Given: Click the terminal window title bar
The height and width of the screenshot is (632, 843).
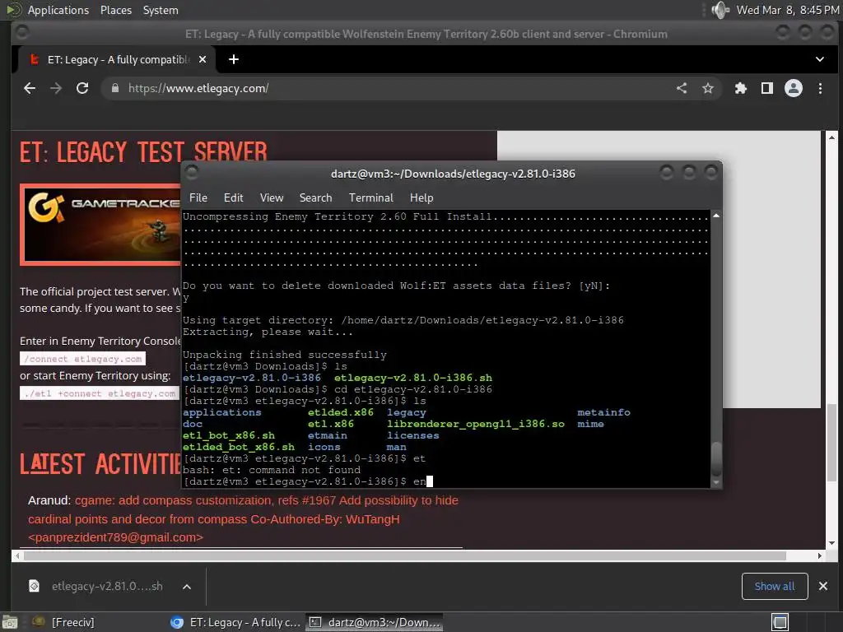Looking at the screenshot, I should tap(453, 174).
